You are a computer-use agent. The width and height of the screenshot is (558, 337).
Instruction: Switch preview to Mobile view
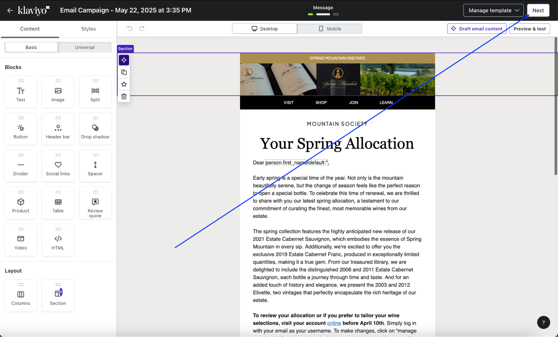(x=329, y=29)
